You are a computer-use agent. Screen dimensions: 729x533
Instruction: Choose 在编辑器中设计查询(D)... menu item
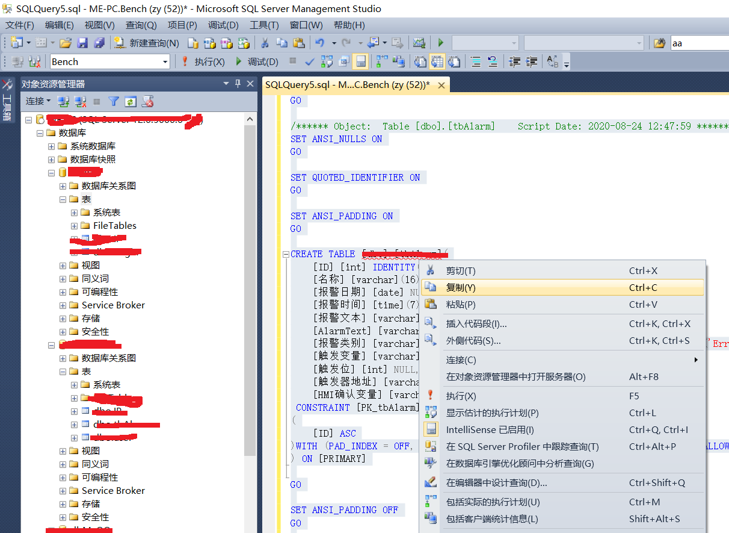[562, 483]
